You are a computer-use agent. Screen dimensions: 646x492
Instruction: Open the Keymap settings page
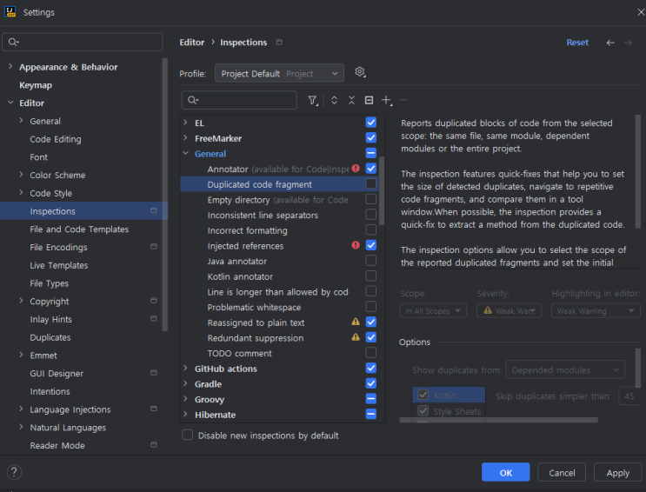(36, 85)
